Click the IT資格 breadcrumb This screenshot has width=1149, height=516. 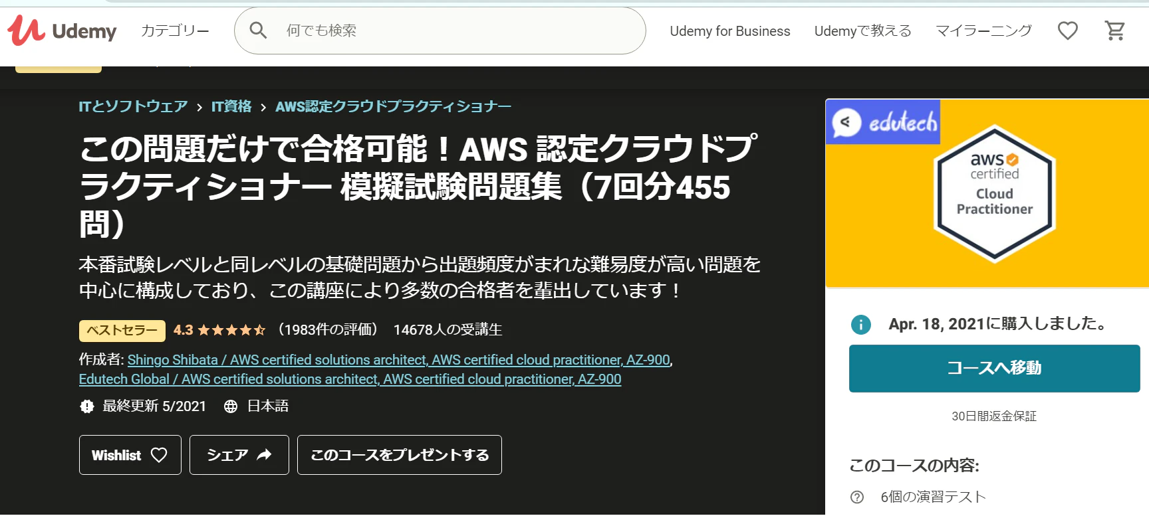point(231,106)
